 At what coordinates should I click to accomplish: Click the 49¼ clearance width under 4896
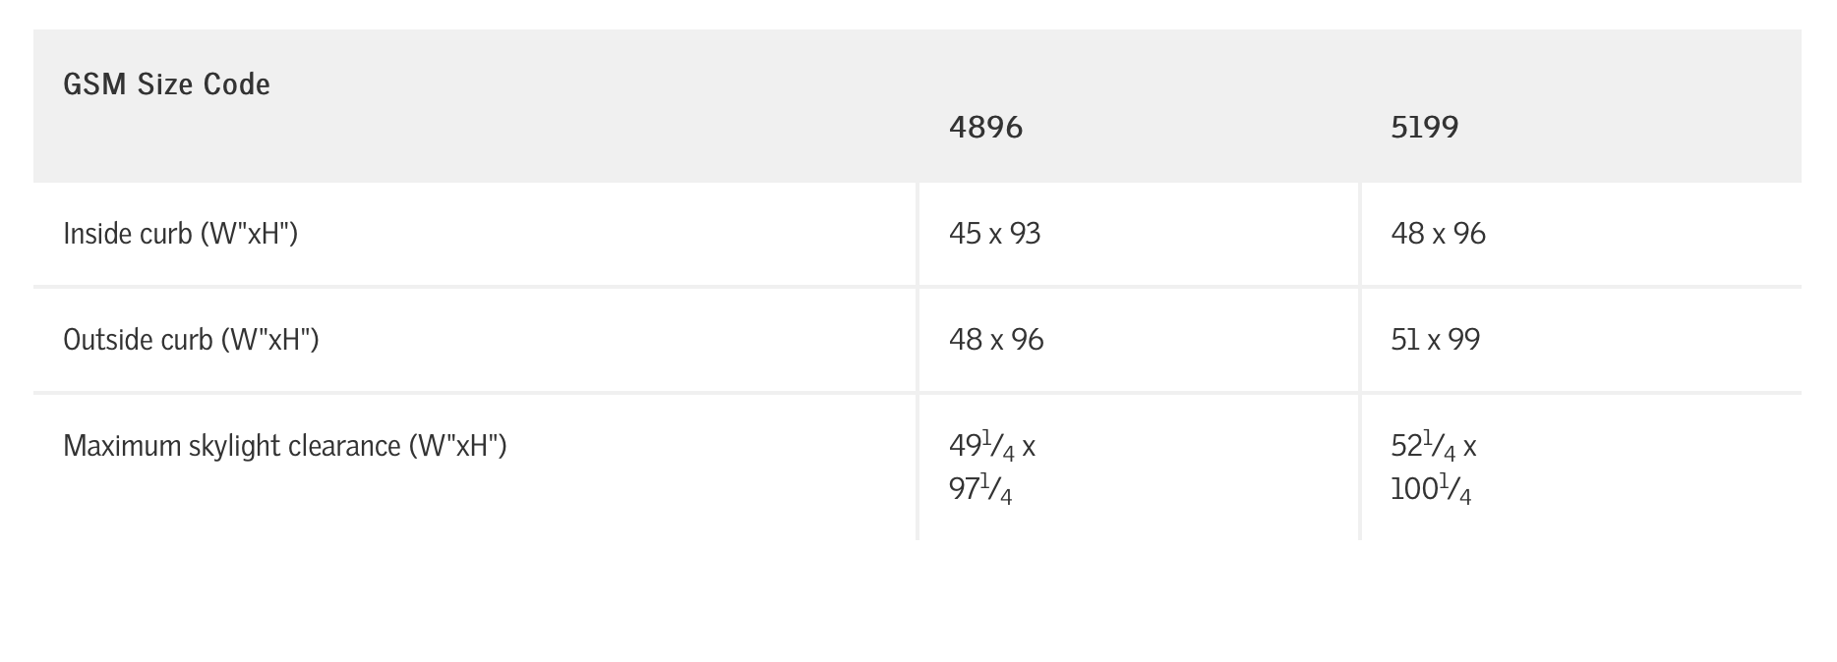click(980, 447)
